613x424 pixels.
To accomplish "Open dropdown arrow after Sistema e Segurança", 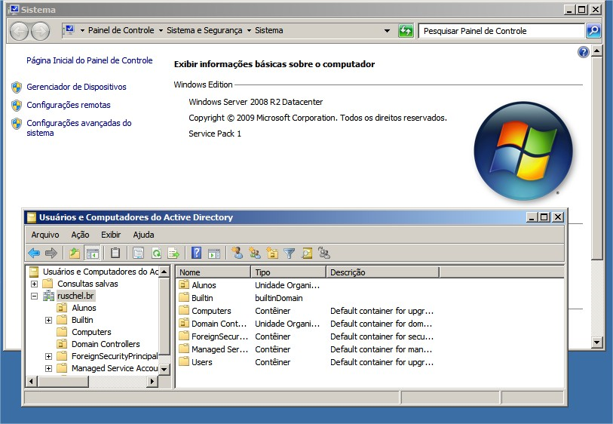I will (x=249, y=30).
